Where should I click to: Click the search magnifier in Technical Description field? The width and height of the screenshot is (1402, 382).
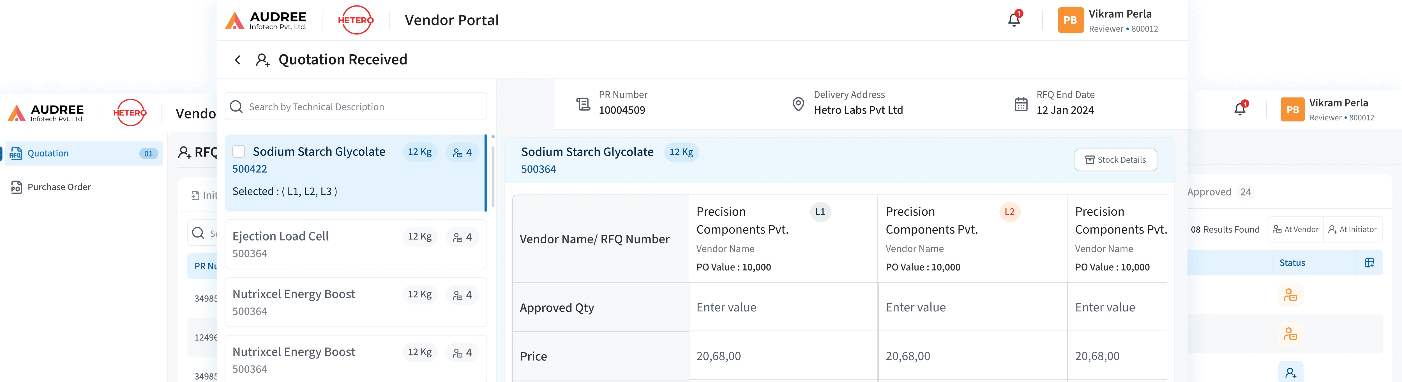click(x=236, y=106)
